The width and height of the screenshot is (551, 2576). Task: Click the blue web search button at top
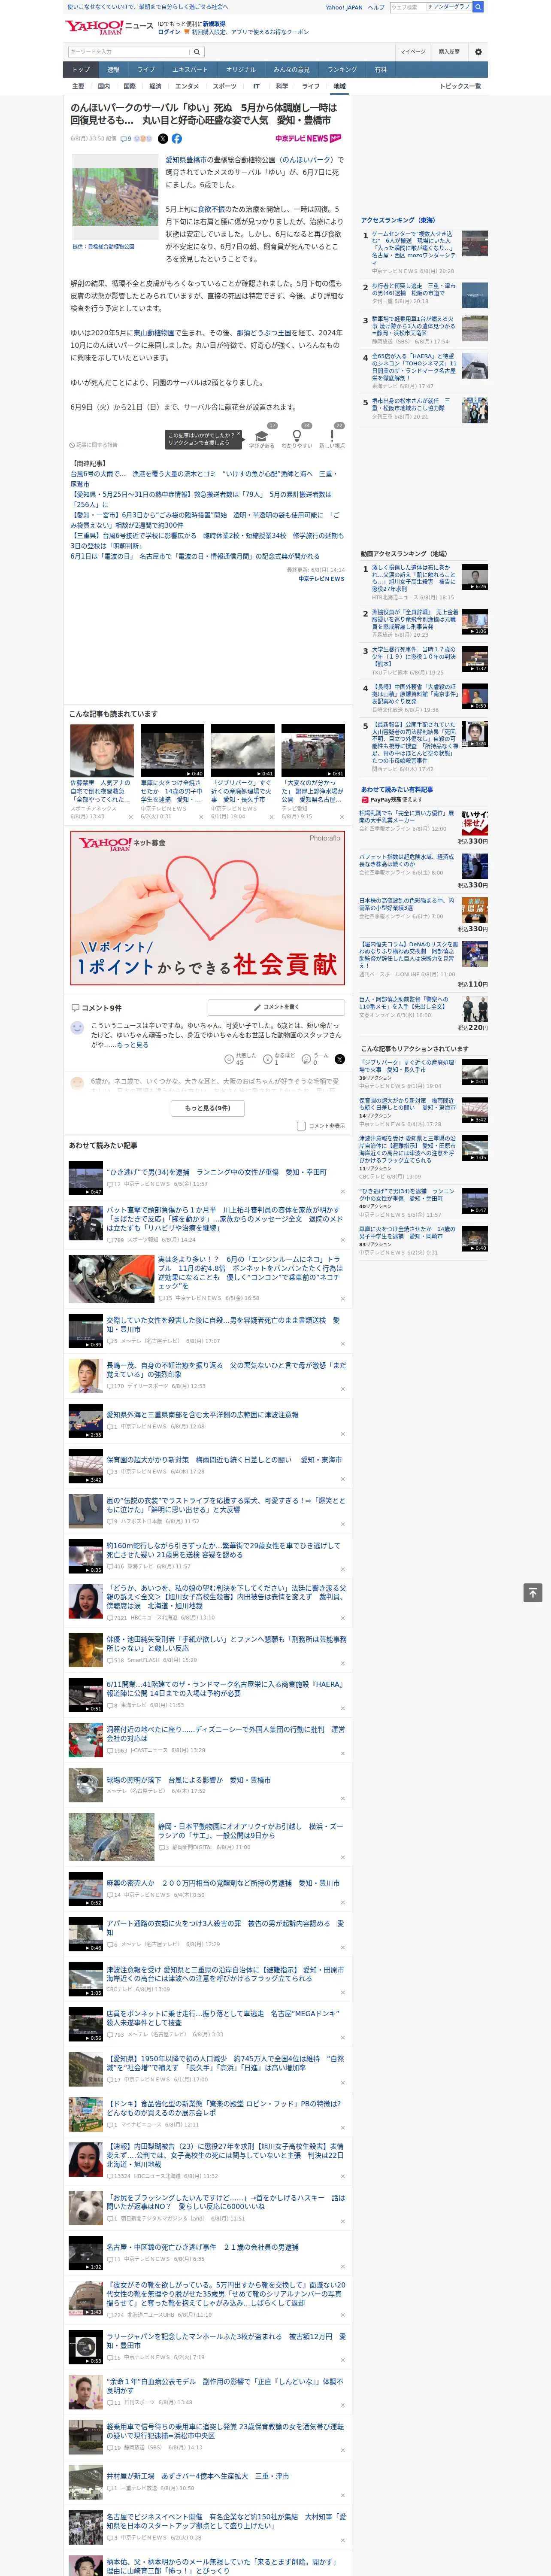coord(478,7)
